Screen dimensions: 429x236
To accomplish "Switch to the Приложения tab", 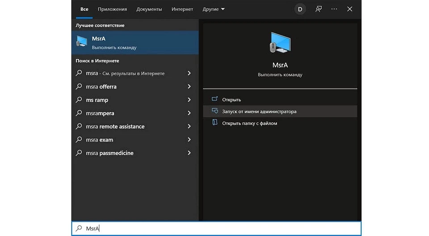I will (112, 9).
